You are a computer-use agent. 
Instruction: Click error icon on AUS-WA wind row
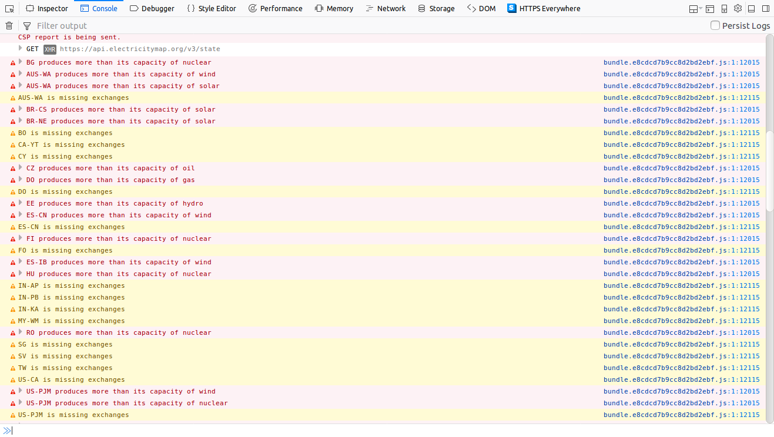[13, 75]
